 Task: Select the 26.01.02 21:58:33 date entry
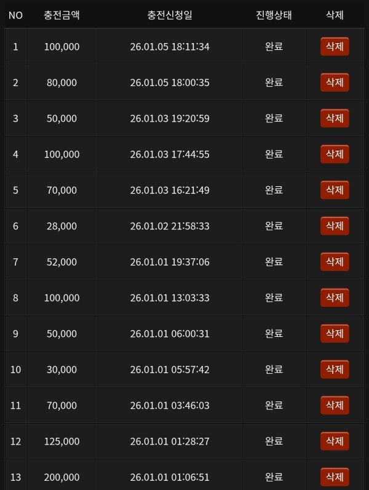click(x=170, y=226)
